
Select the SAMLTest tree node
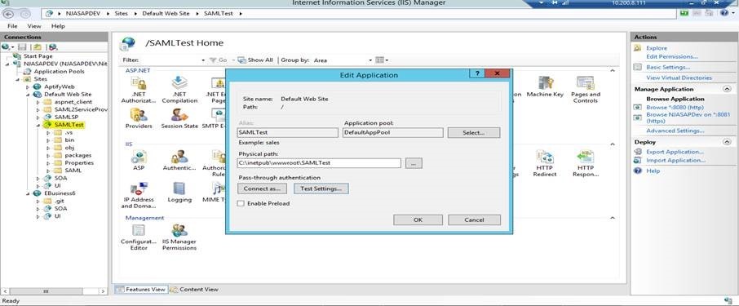[69, 125]
